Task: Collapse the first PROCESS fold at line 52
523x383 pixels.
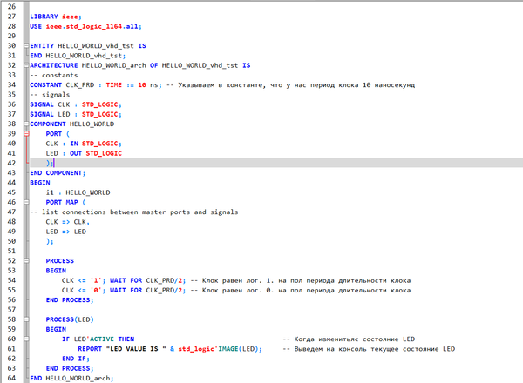Action: click(25, 260)
